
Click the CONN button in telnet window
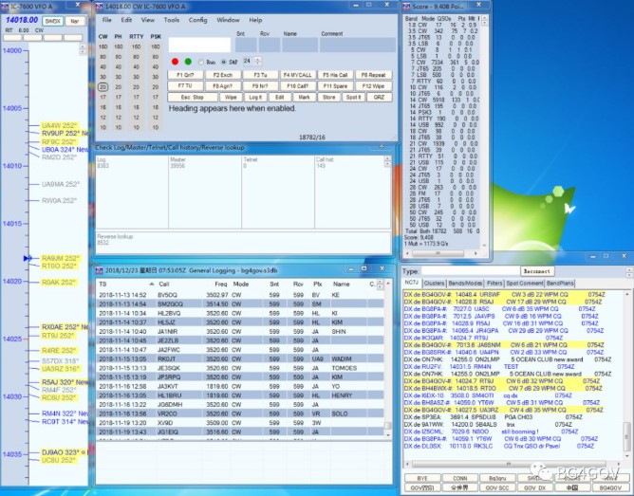[x=459, y=478]
